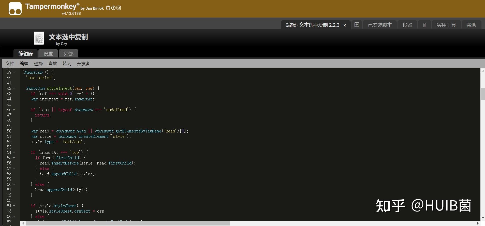Click the 'use strict' string on line 40
Image resolution: width=485 pixels, height=226 pixels.
pyautogui.click(x=40, y=78)
